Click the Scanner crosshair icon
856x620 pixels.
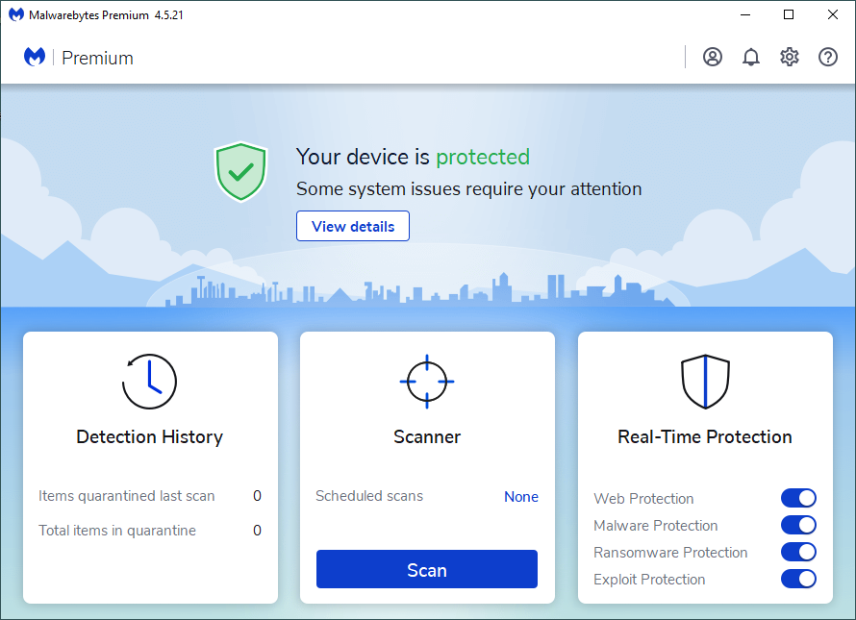pyautogui.click(x=426, y=381)
